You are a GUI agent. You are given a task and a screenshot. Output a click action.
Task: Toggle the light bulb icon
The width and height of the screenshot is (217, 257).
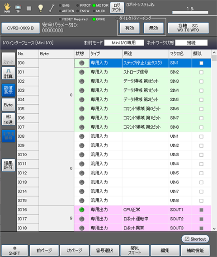[x=41, y=8]
